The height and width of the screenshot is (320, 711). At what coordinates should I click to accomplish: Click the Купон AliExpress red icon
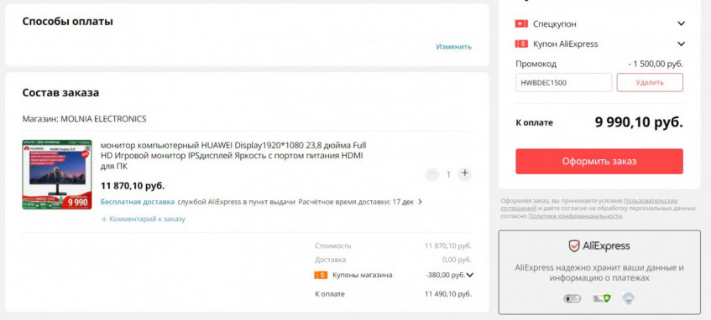[x=521, y=44]
